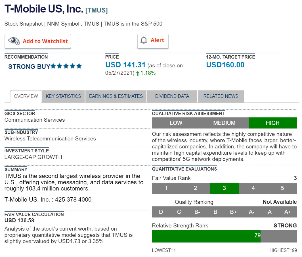Screen dimensions: 302x257
Task: Select the Overview tab
Action: (26, 96)
